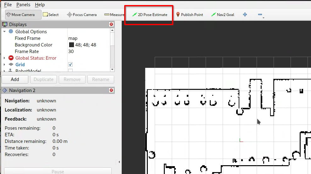The image size is (311, 174).
Task: Click the Rename button
Action: [x=101, y=79]
